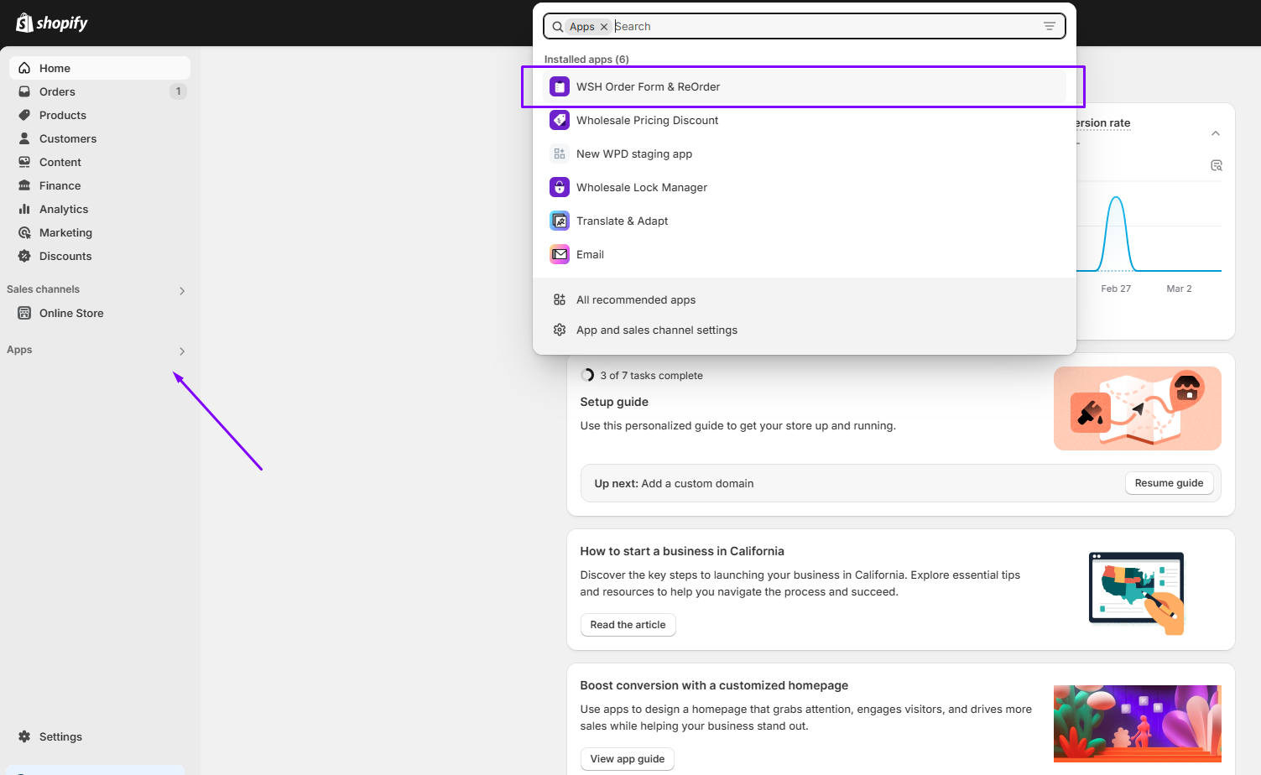Screen dimensions: 1261x775
Task: Click the conversion rate metric label
Action: click(1103, 122)
